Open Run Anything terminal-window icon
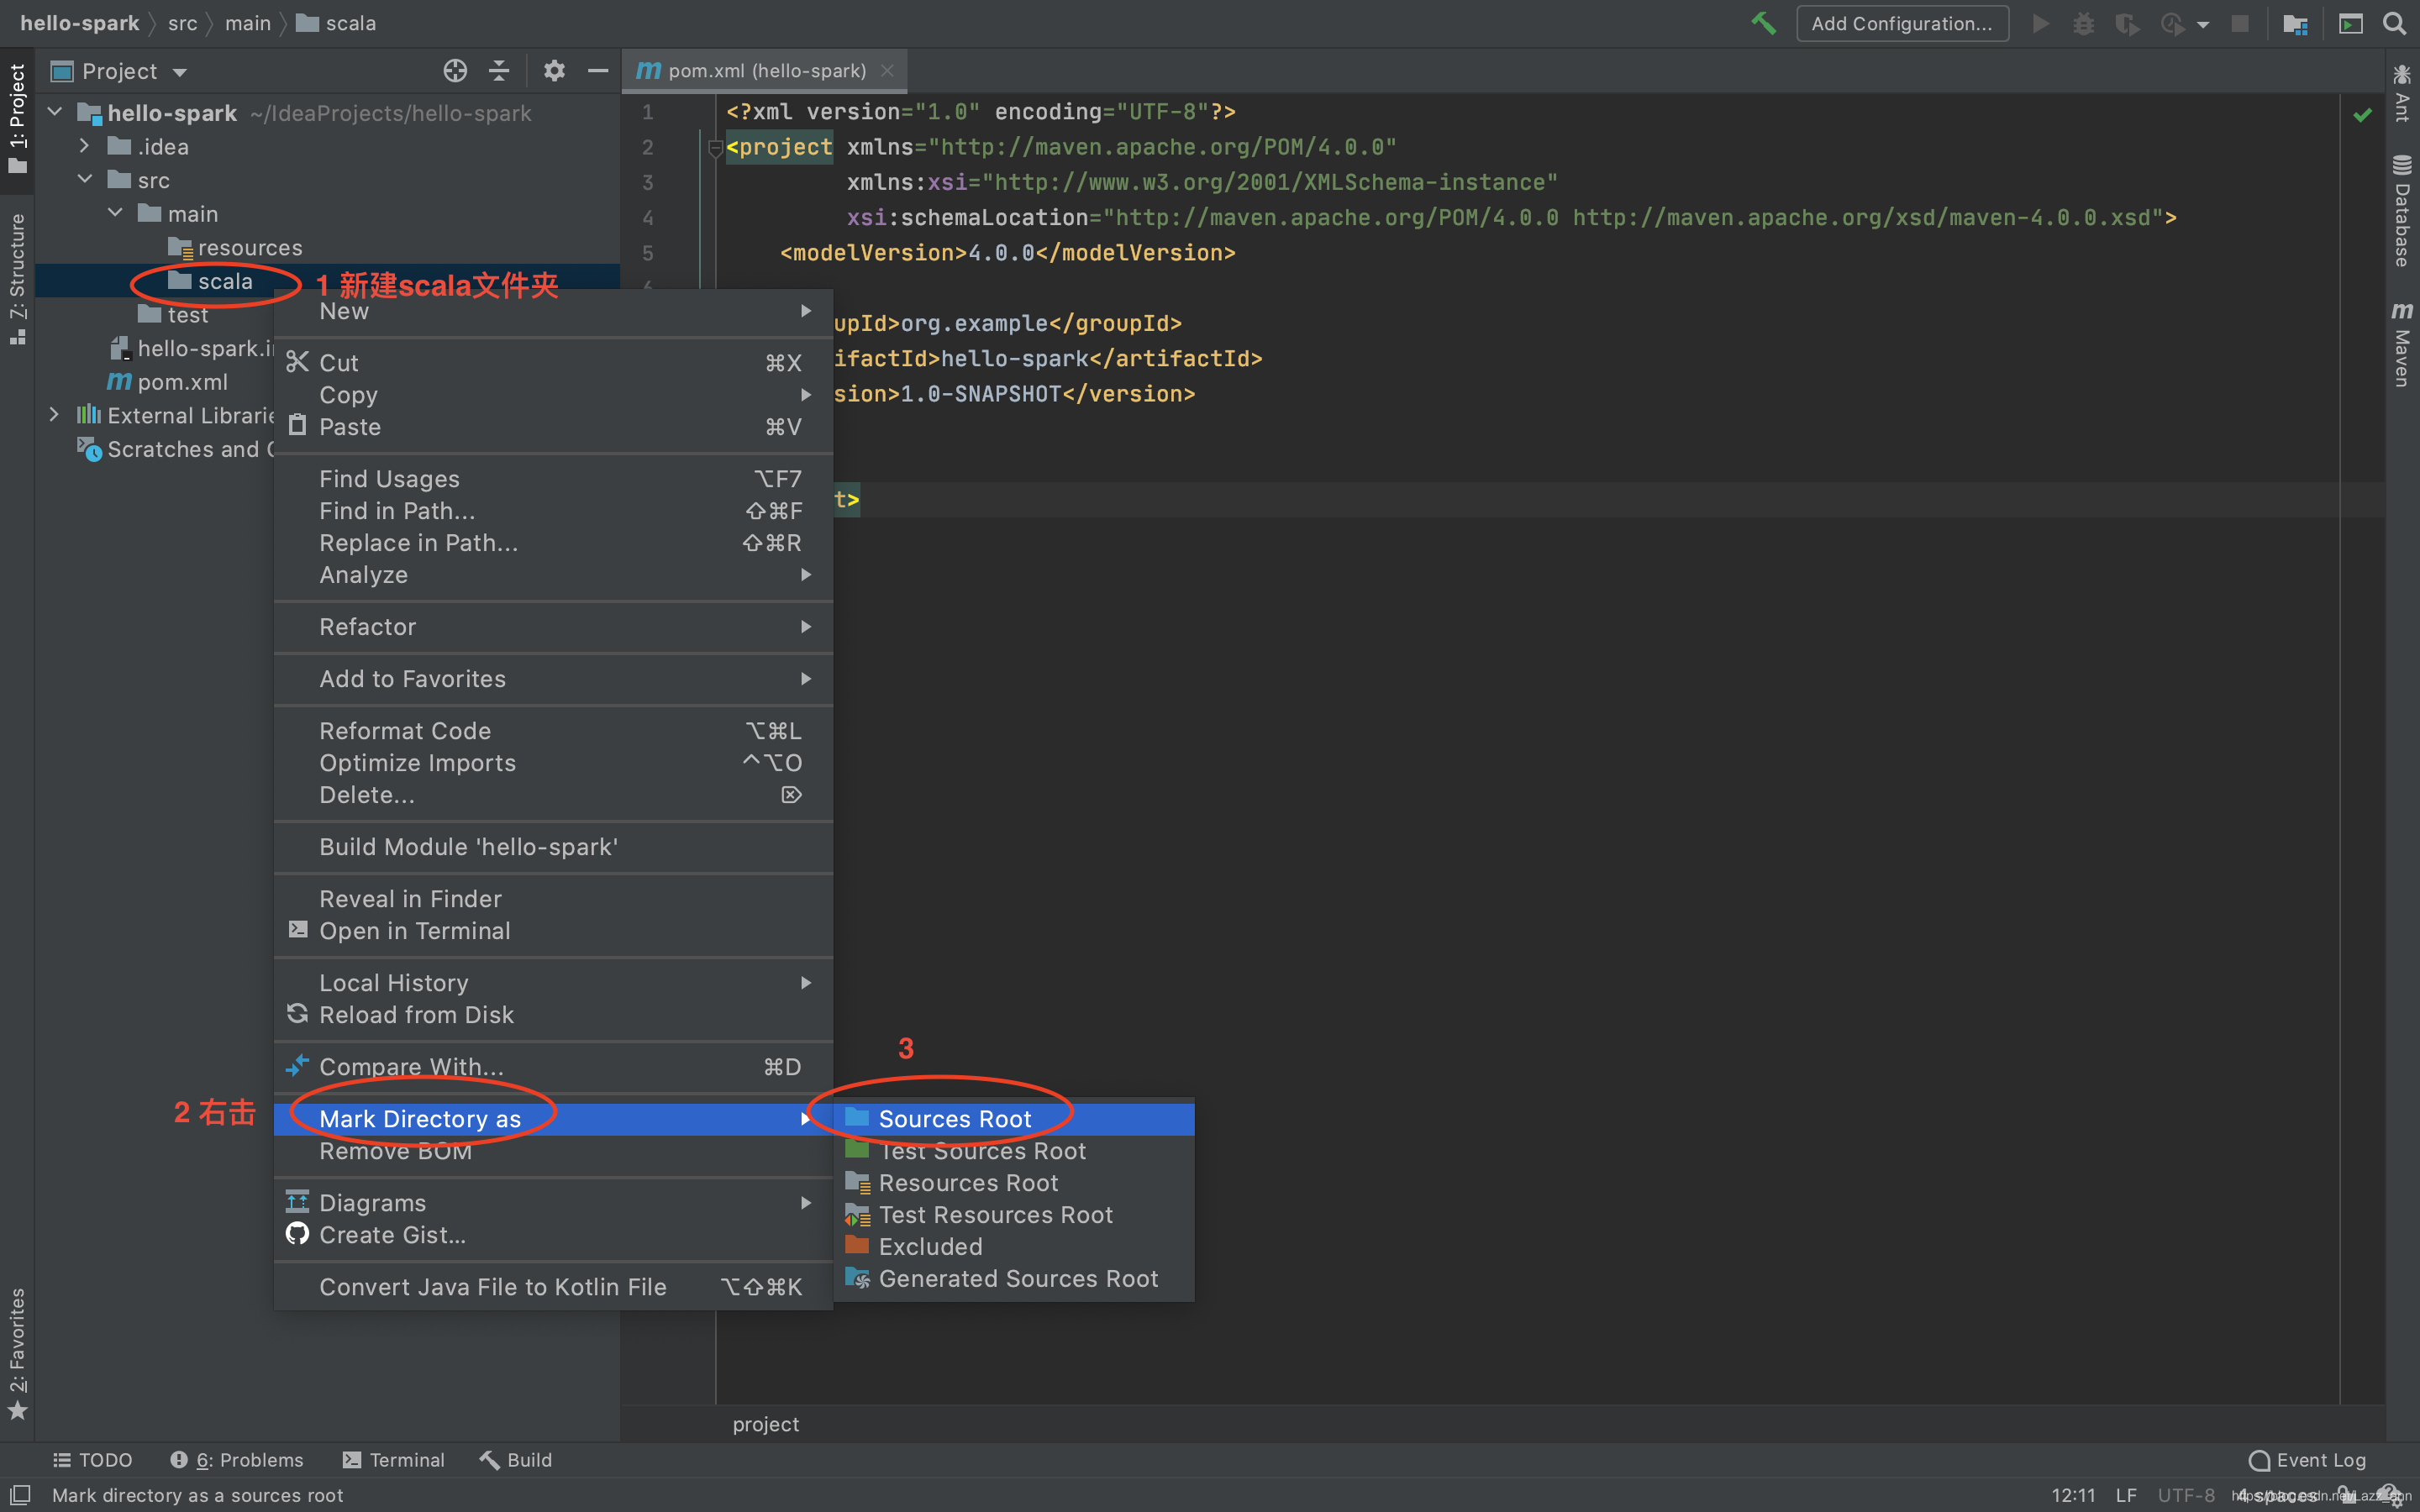 2351,23
